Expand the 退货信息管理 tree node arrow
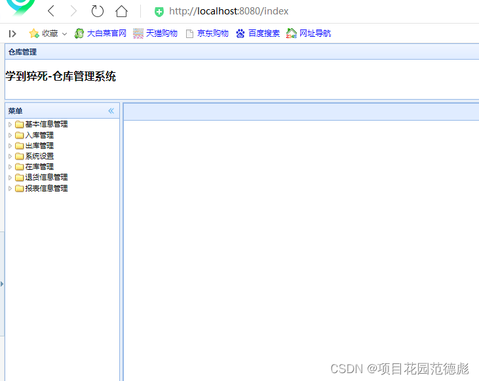The width and height of the screenshot is (479, 381). pos(10,177)
